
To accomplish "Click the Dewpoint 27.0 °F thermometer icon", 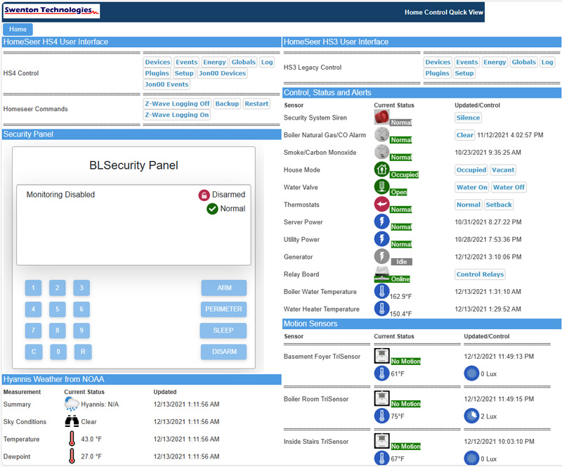I will pyautogui.click(x=72, y=456).
